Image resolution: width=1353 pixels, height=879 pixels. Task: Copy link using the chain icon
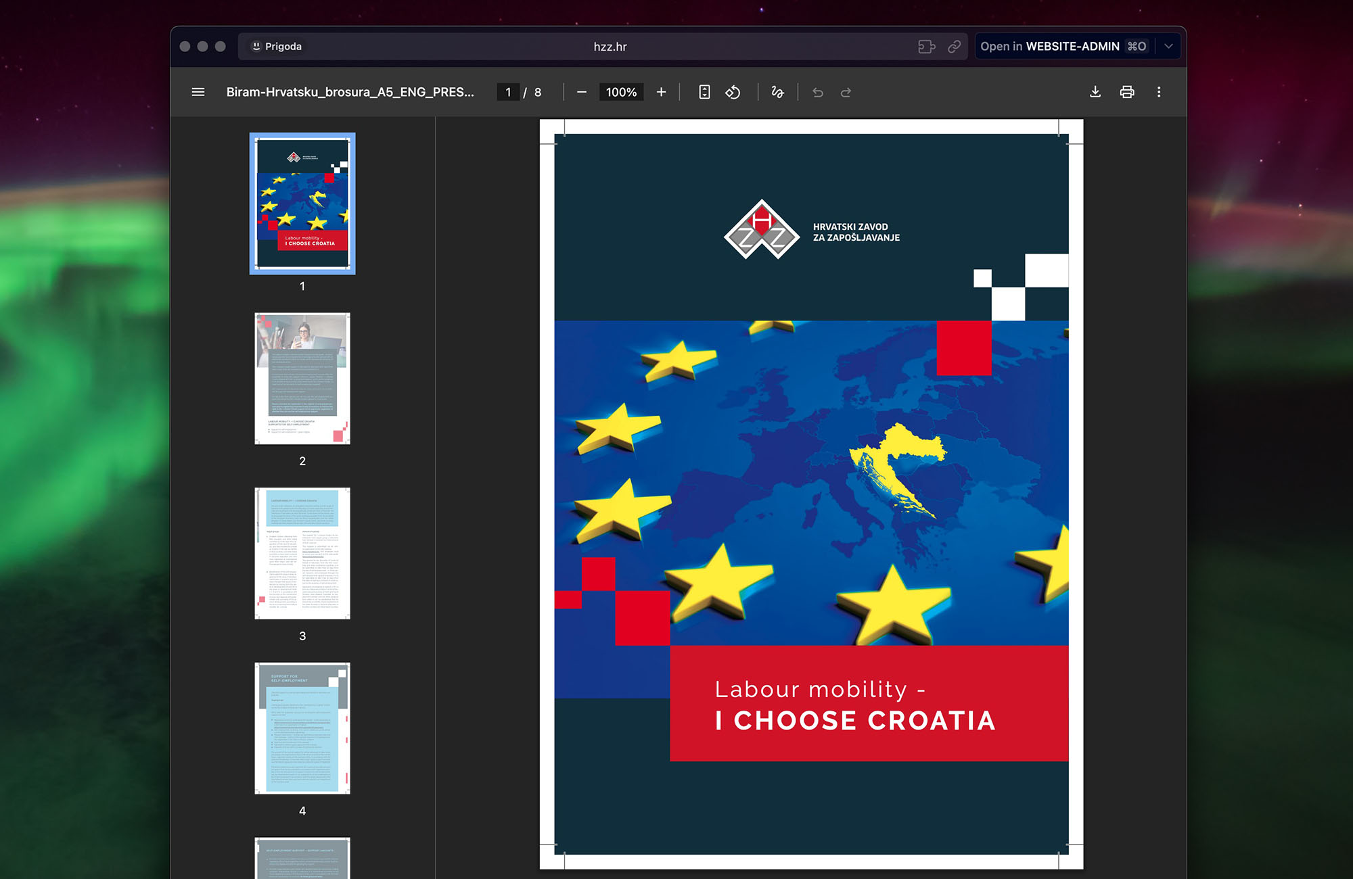[954, 47]
